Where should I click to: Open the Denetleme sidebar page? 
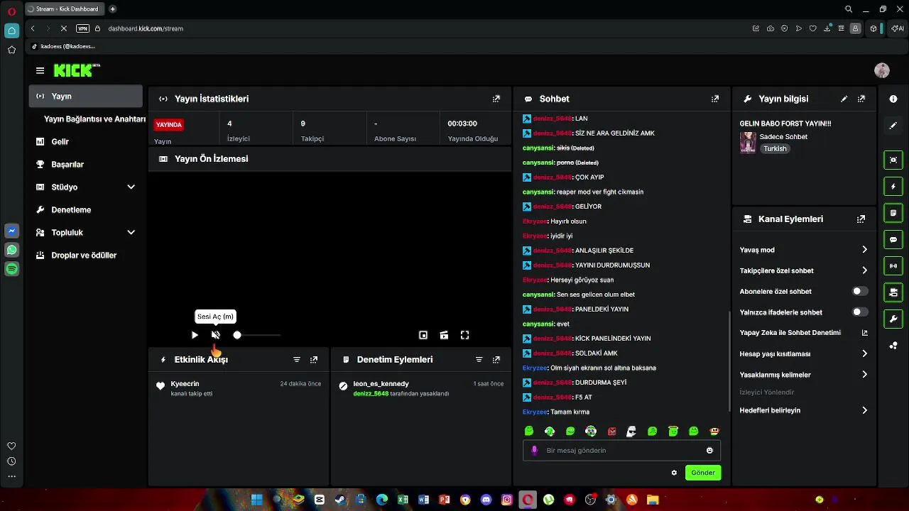(86, 209)
